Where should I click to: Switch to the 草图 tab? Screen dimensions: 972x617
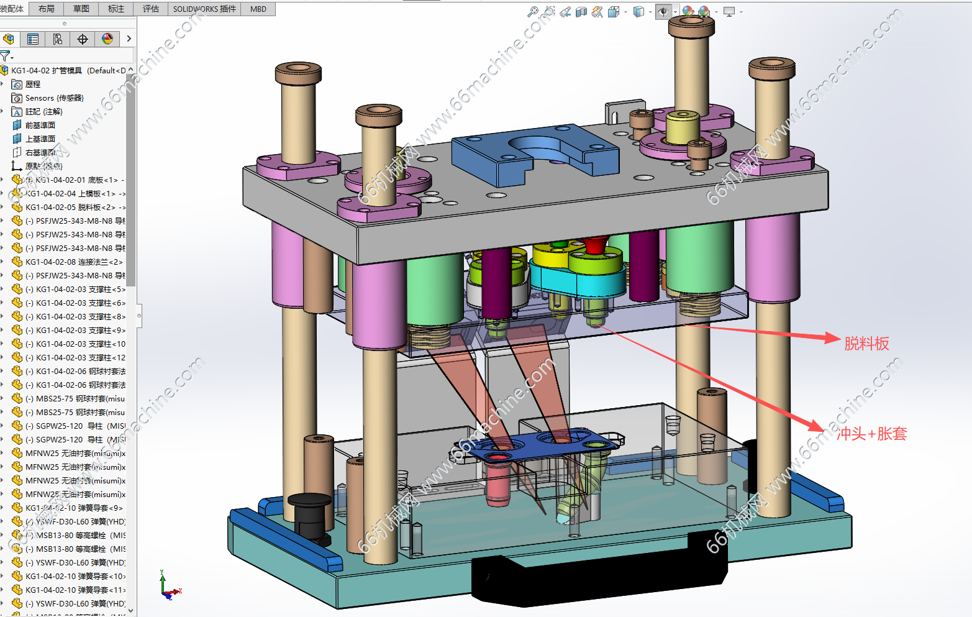[x=81, y=9]
